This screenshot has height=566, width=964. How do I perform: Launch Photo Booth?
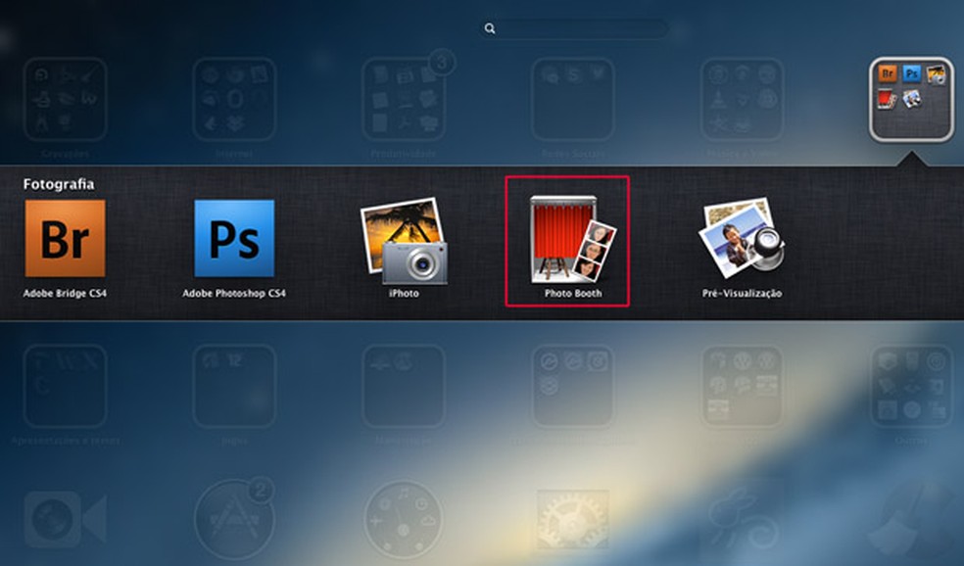573,239
